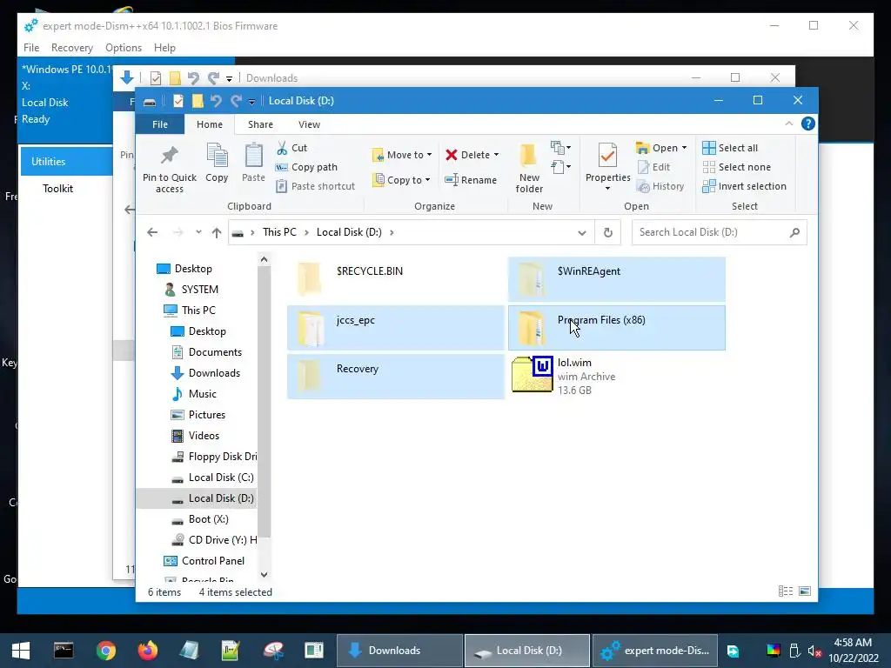
Task: Switch to large icons view layout icon
Action: 805,591
